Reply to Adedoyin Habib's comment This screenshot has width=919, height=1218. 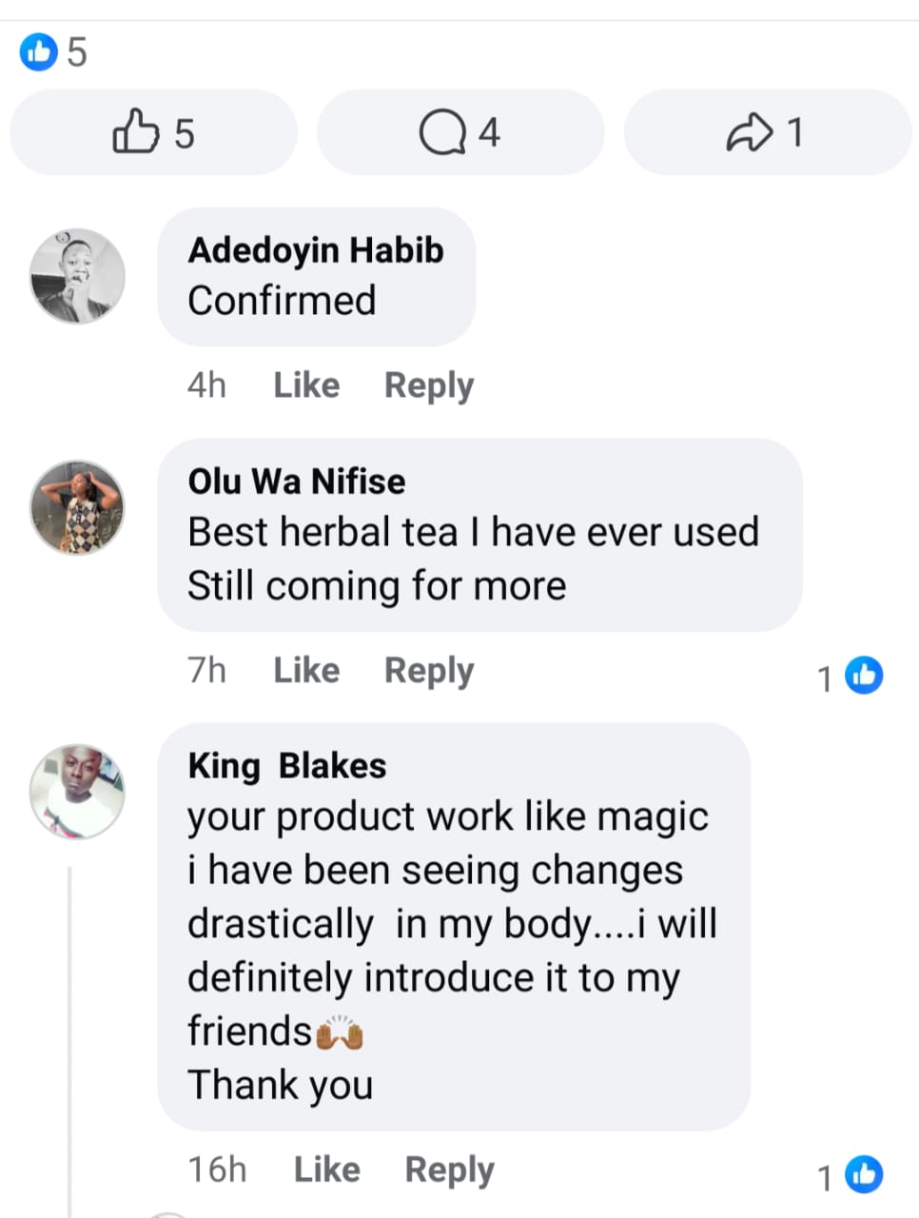[x=428, y=385]
